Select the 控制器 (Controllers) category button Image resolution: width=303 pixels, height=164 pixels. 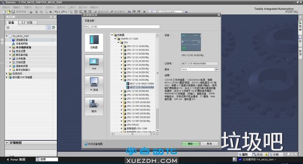(x=94, y=42)
